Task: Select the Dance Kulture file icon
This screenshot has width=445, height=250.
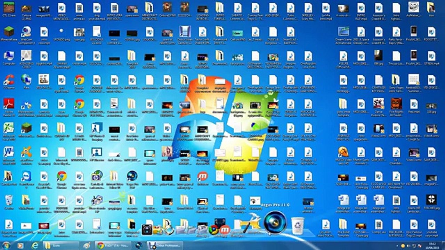Action: coord(379,106)
